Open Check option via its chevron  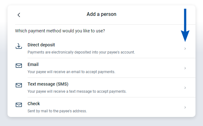(185, 107)
